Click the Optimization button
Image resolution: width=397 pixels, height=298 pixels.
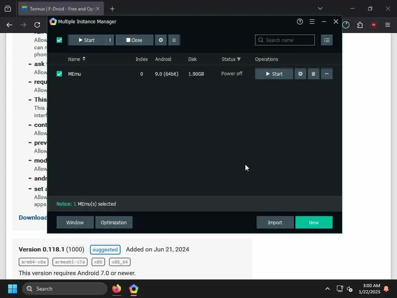(114, 222)
